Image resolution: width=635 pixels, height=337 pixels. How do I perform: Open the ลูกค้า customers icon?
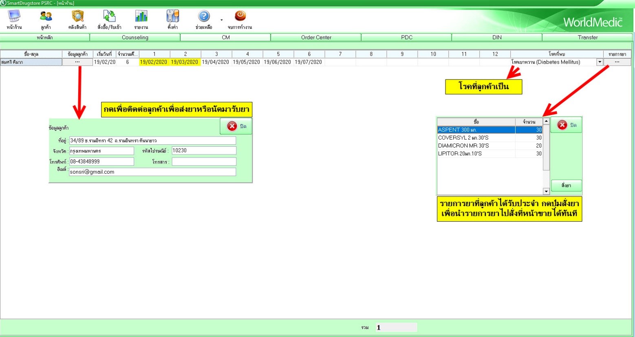[46, 19]
